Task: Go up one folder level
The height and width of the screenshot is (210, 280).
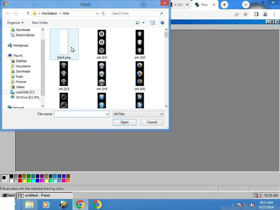Action: [x=28, y=13]
